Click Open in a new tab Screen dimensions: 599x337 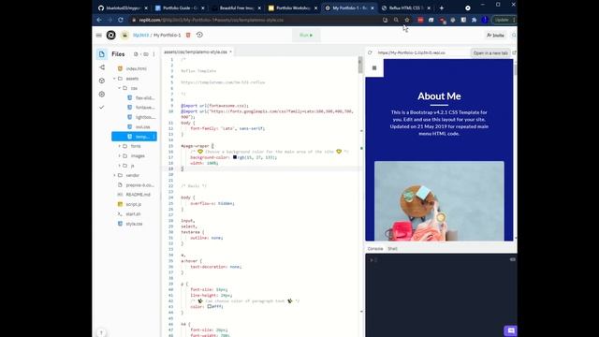tap(490, 52)
